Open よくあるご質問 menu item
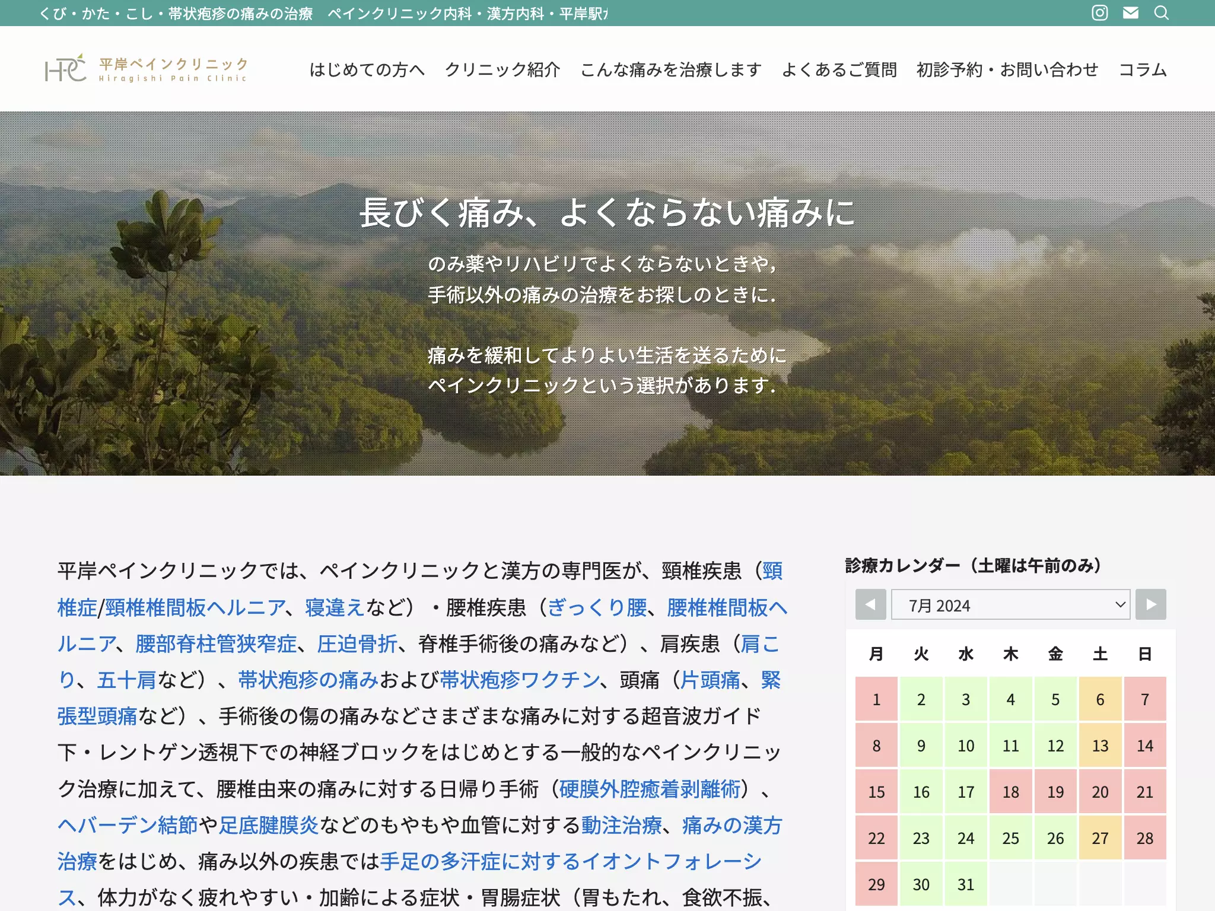1215x911 pixels. coord(839,69)
